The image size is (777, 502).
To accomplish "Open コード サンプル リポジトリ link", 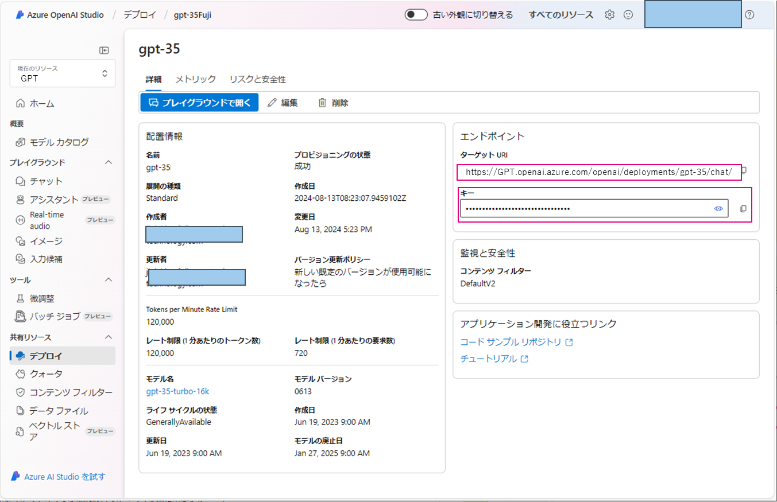I will pyautogui.click(x=517, y=342).
